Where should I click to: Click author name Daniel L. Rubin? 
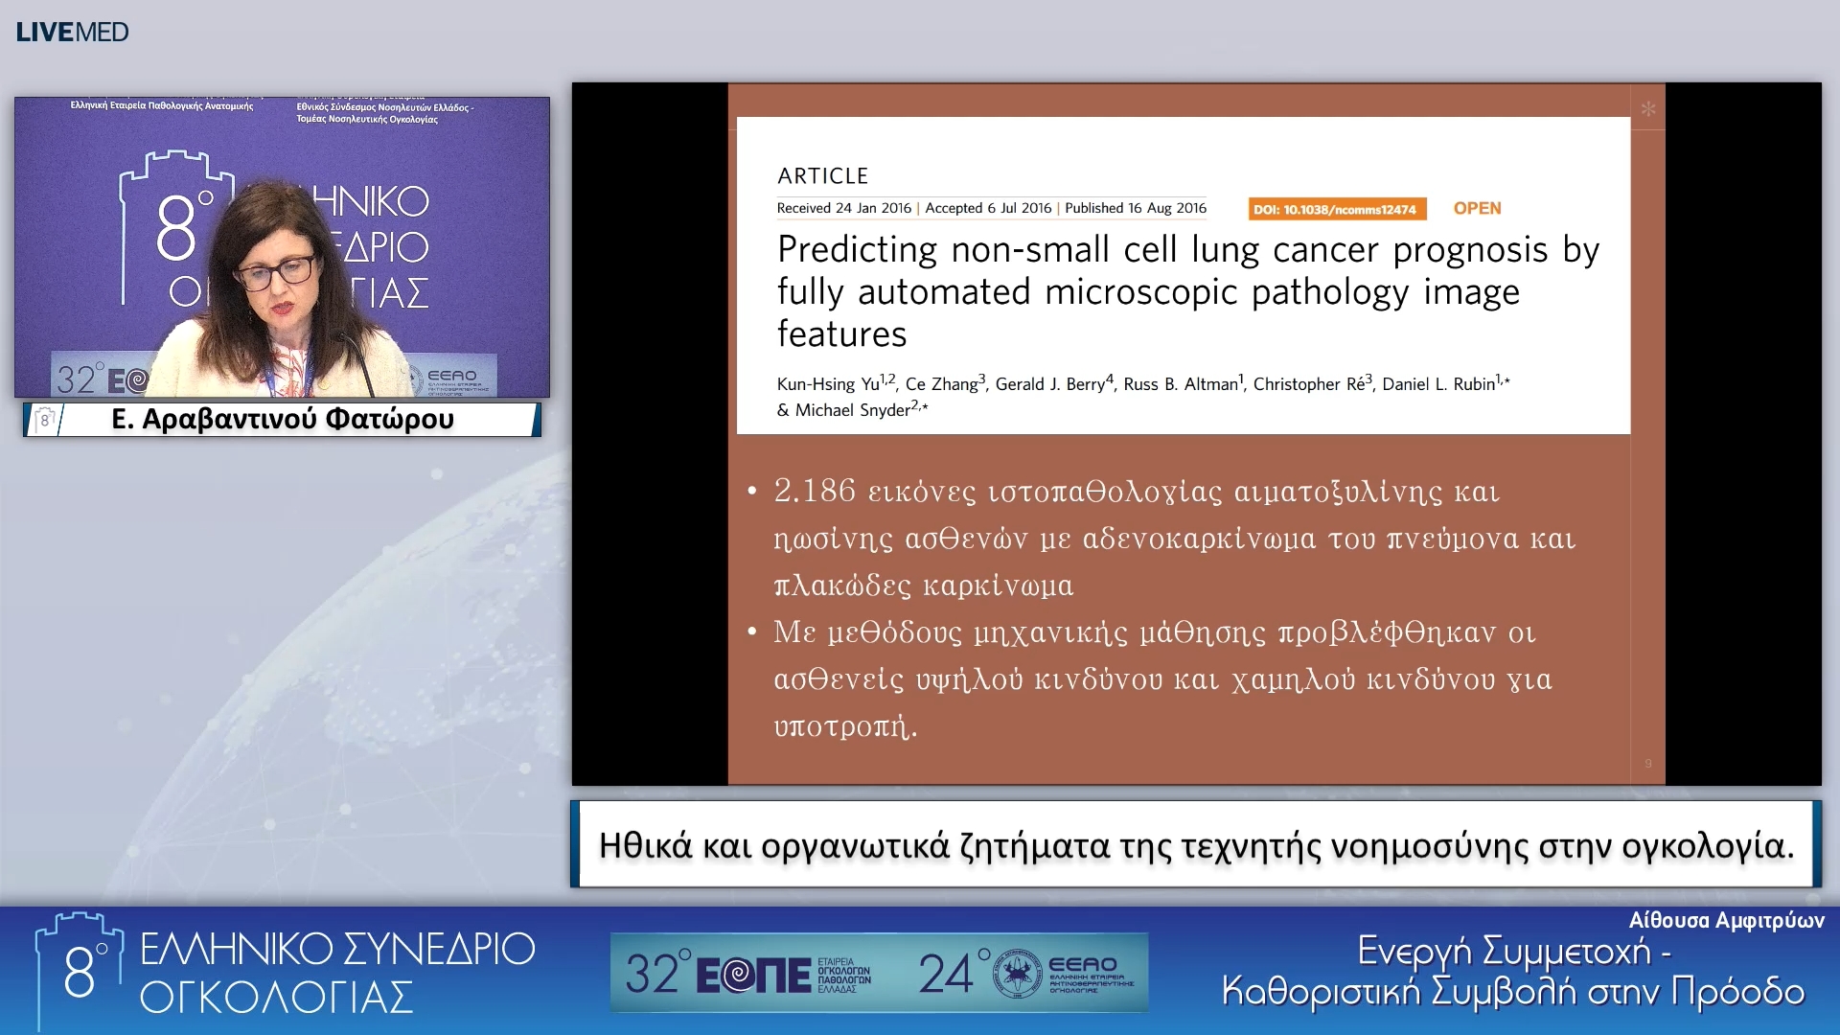click(1438, 384)
